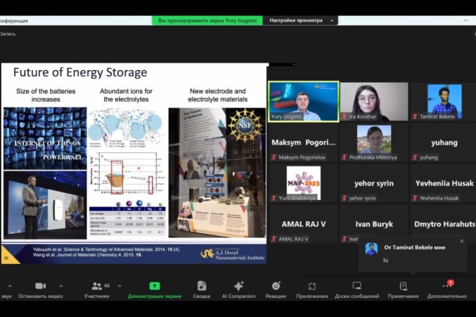
Task: Select yuhang participant tile
Action: point(443,143)
